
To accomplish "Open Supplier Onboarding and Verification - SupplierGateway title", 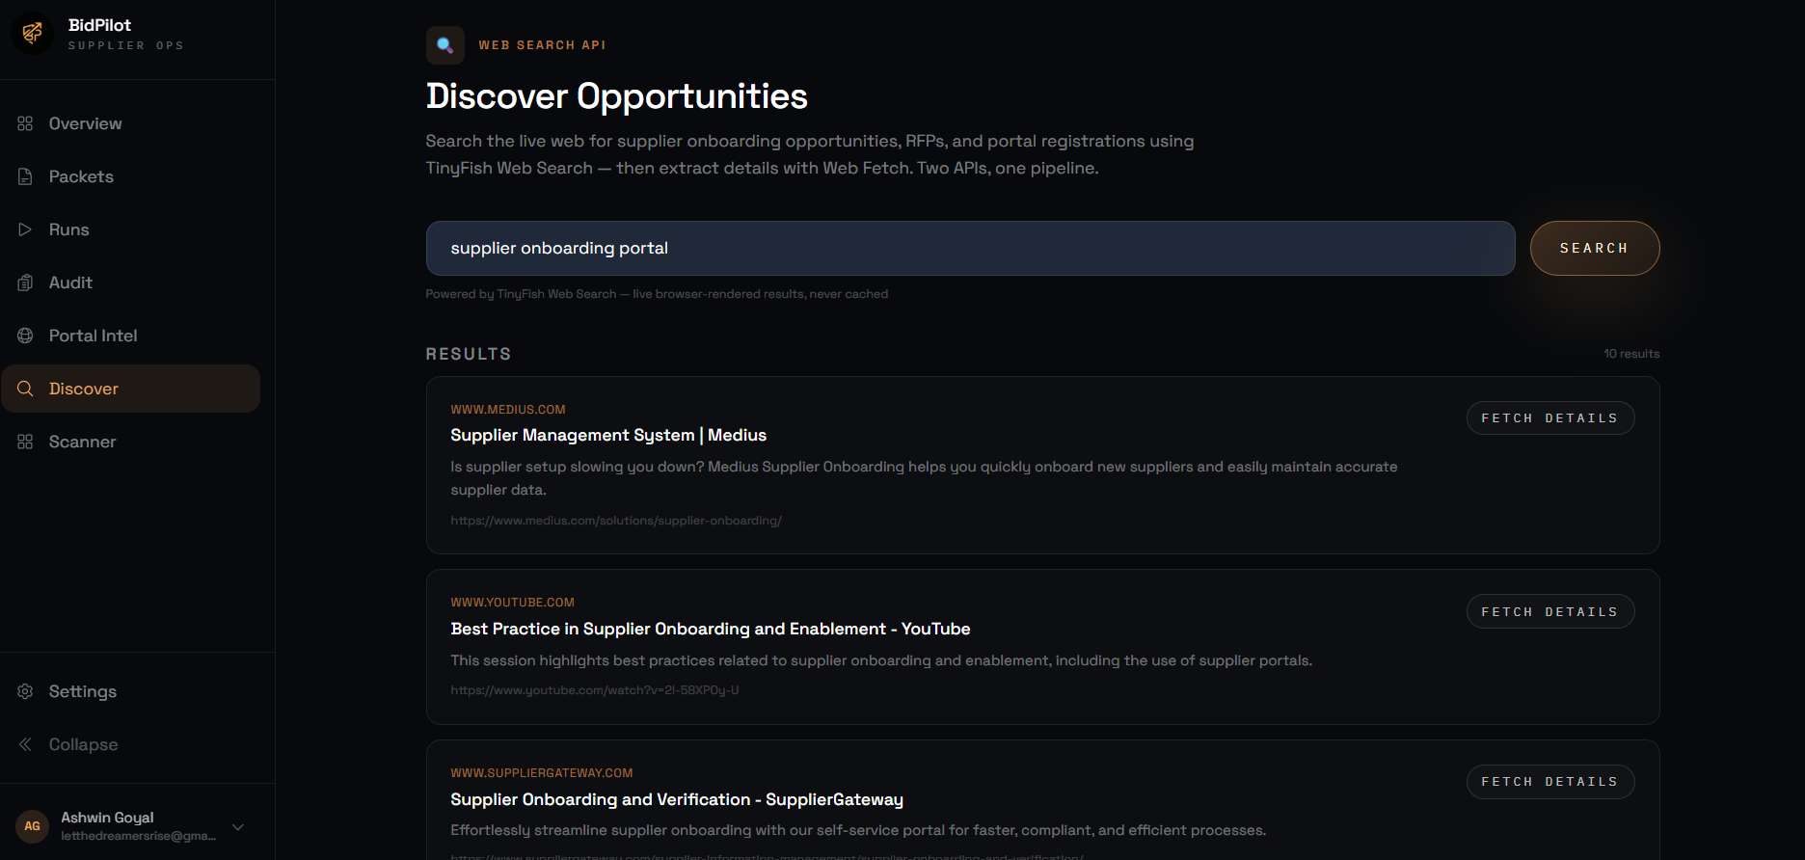I will click(677, 799).
